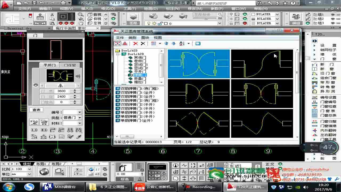
Task: Click the stepper next to 2400 value
Action: pos(75,97)
